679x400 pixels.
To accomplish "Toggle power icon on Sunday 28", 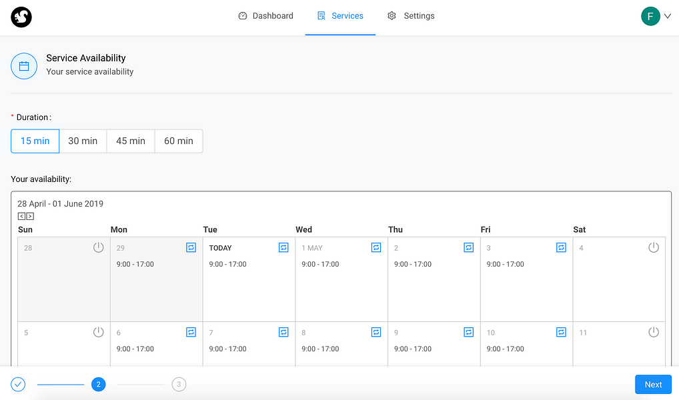I will 99,247.
